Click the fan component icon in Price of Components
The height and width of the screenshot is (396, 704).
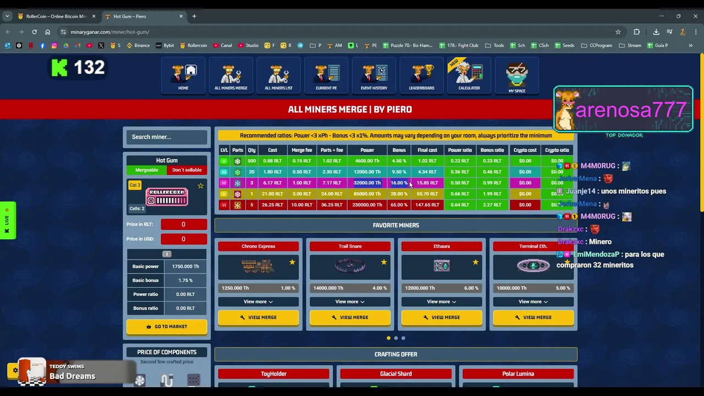pyautogui.click(x=140, y=380)
